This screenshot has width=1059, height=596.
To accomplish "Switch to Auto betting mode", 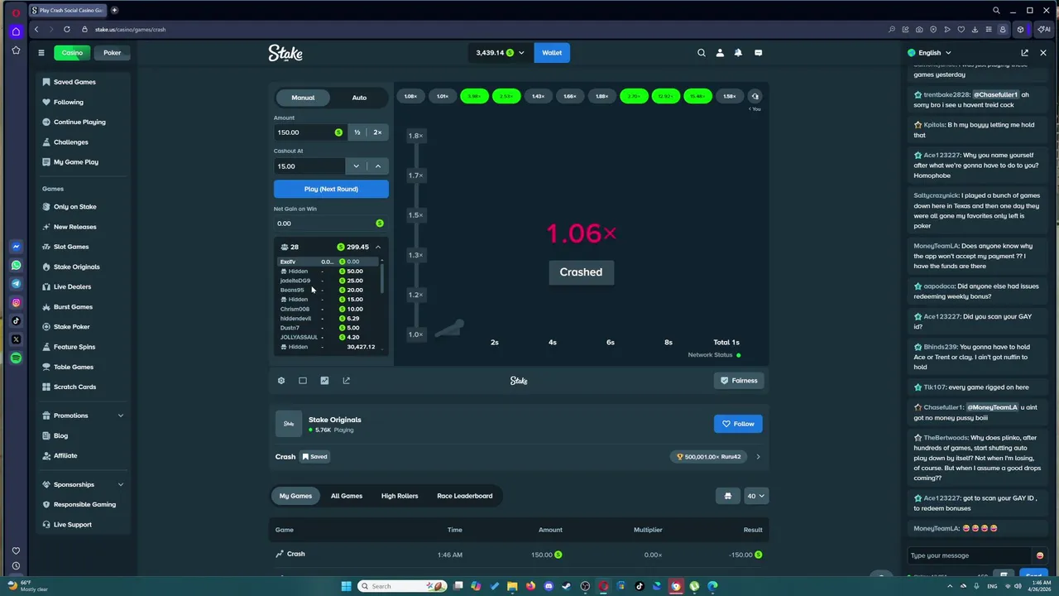I will pos(359,98).
